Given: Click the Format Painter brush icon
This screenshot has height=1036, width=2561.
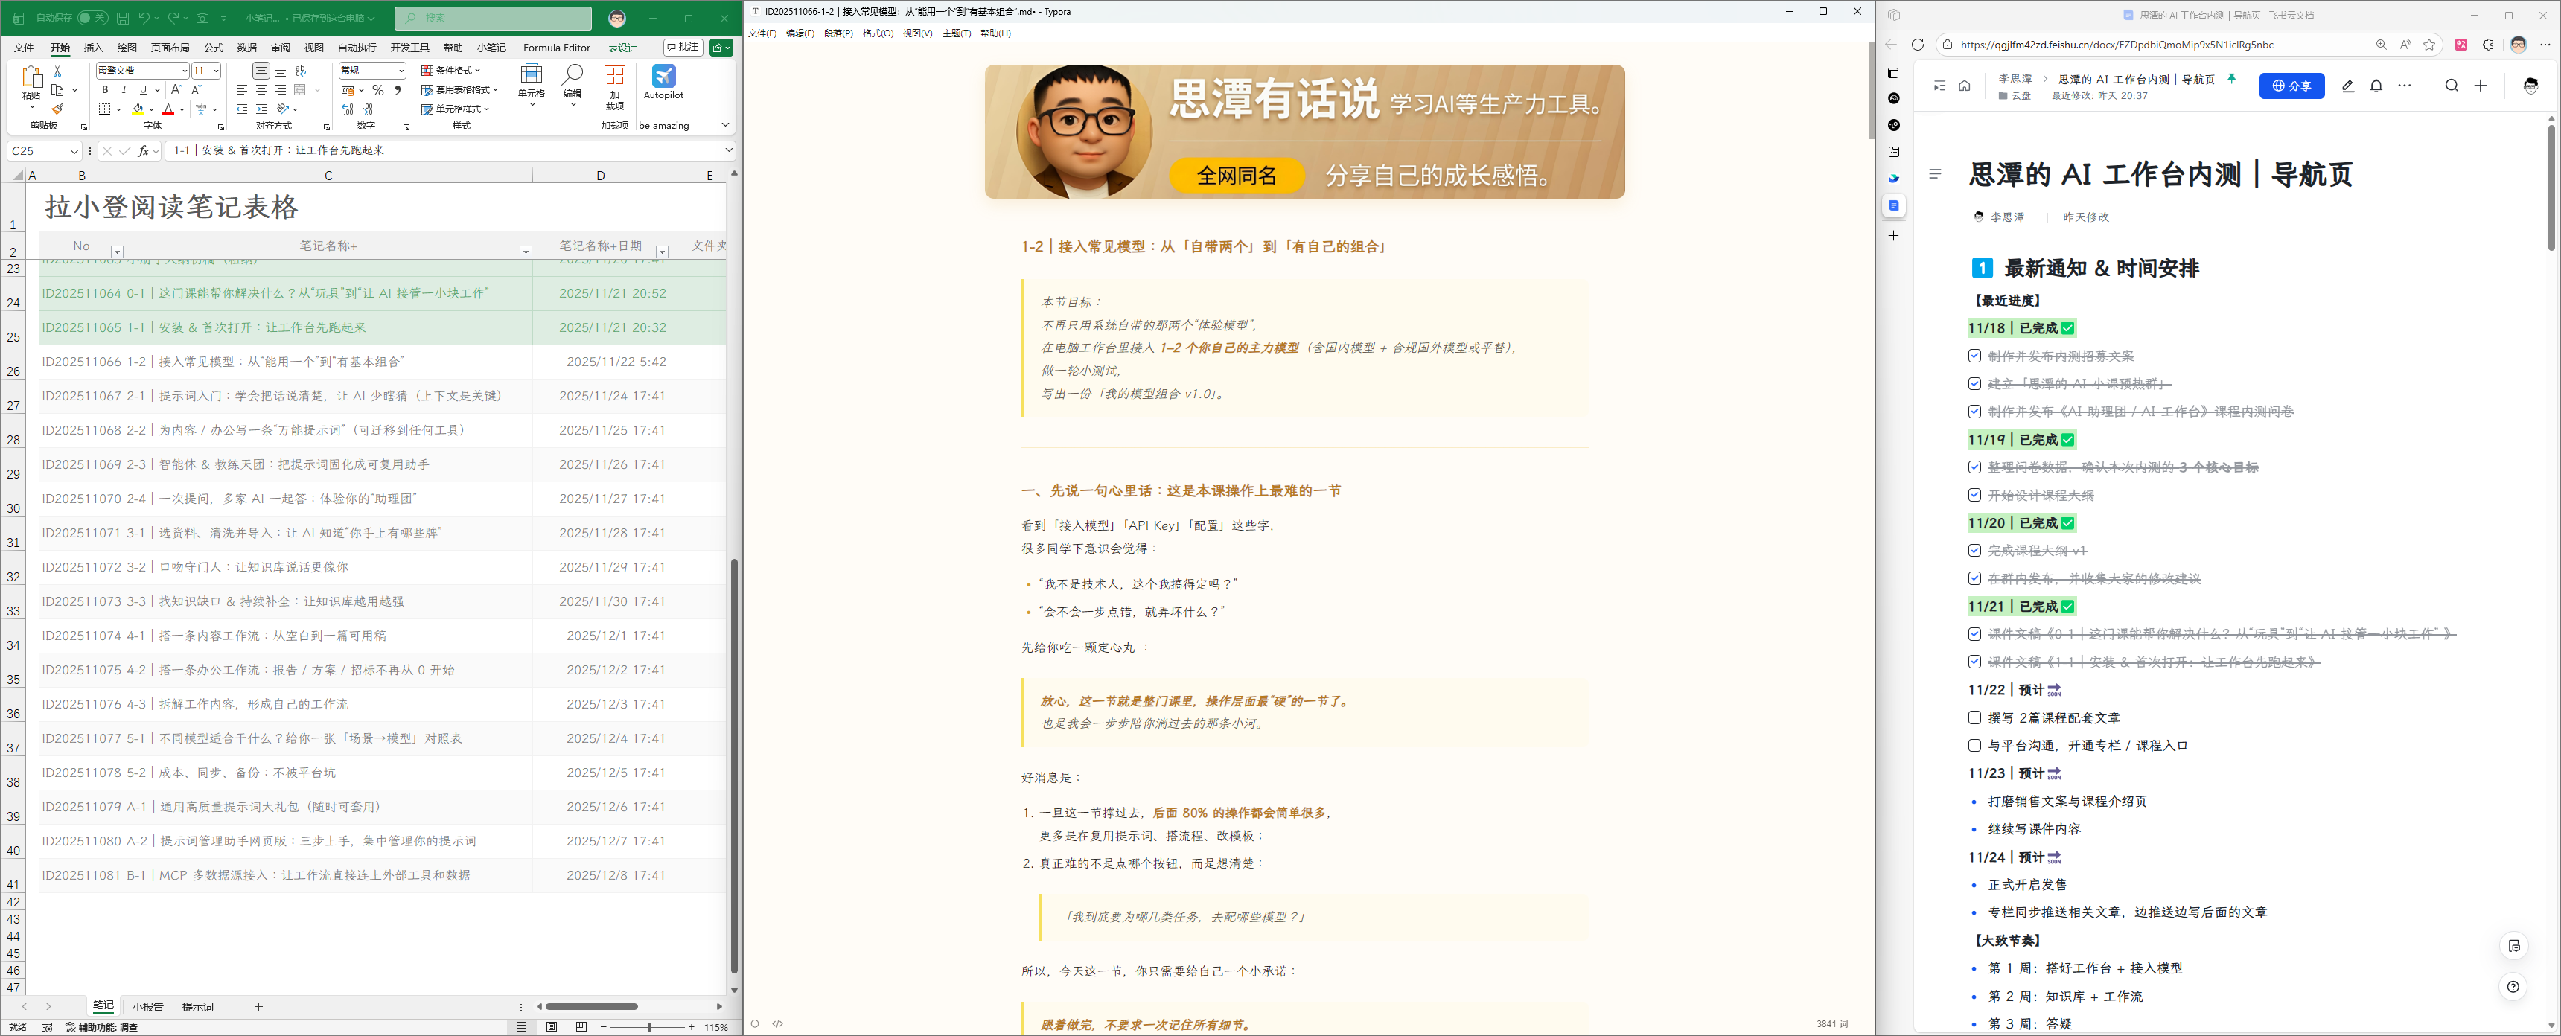Looking at the screenshot, I should [57, 109].
